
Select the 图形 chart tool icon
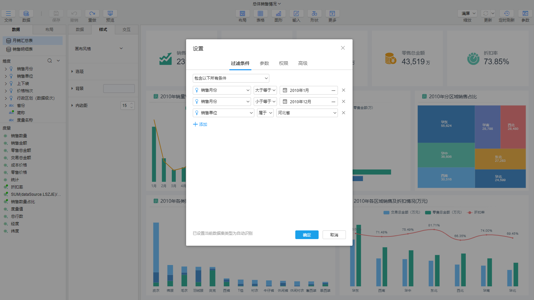tap(278, 14)
